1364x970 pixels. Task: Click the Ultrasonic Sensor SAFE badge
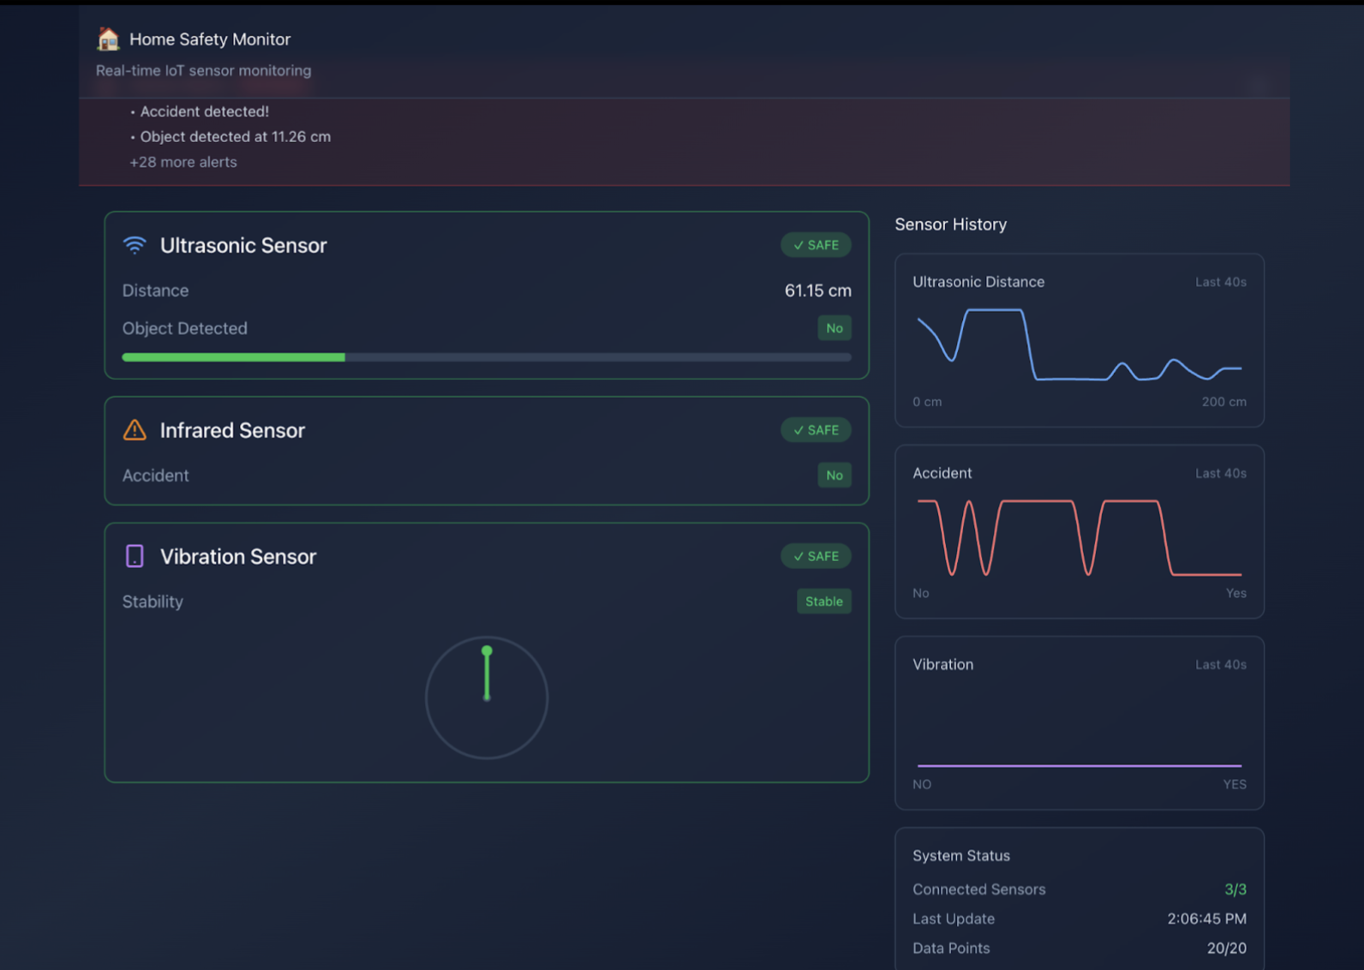point(816,245)
